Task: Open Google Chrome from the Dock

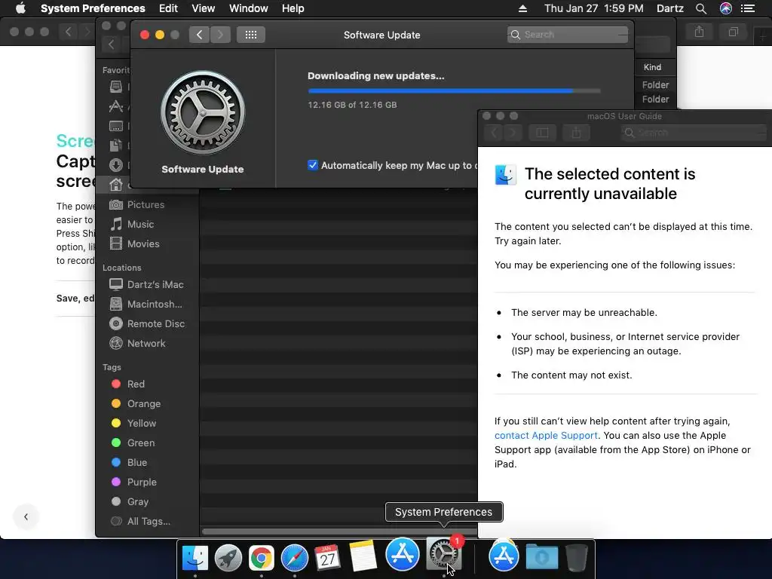Action: pyautogui.click(x=261, y=557)
